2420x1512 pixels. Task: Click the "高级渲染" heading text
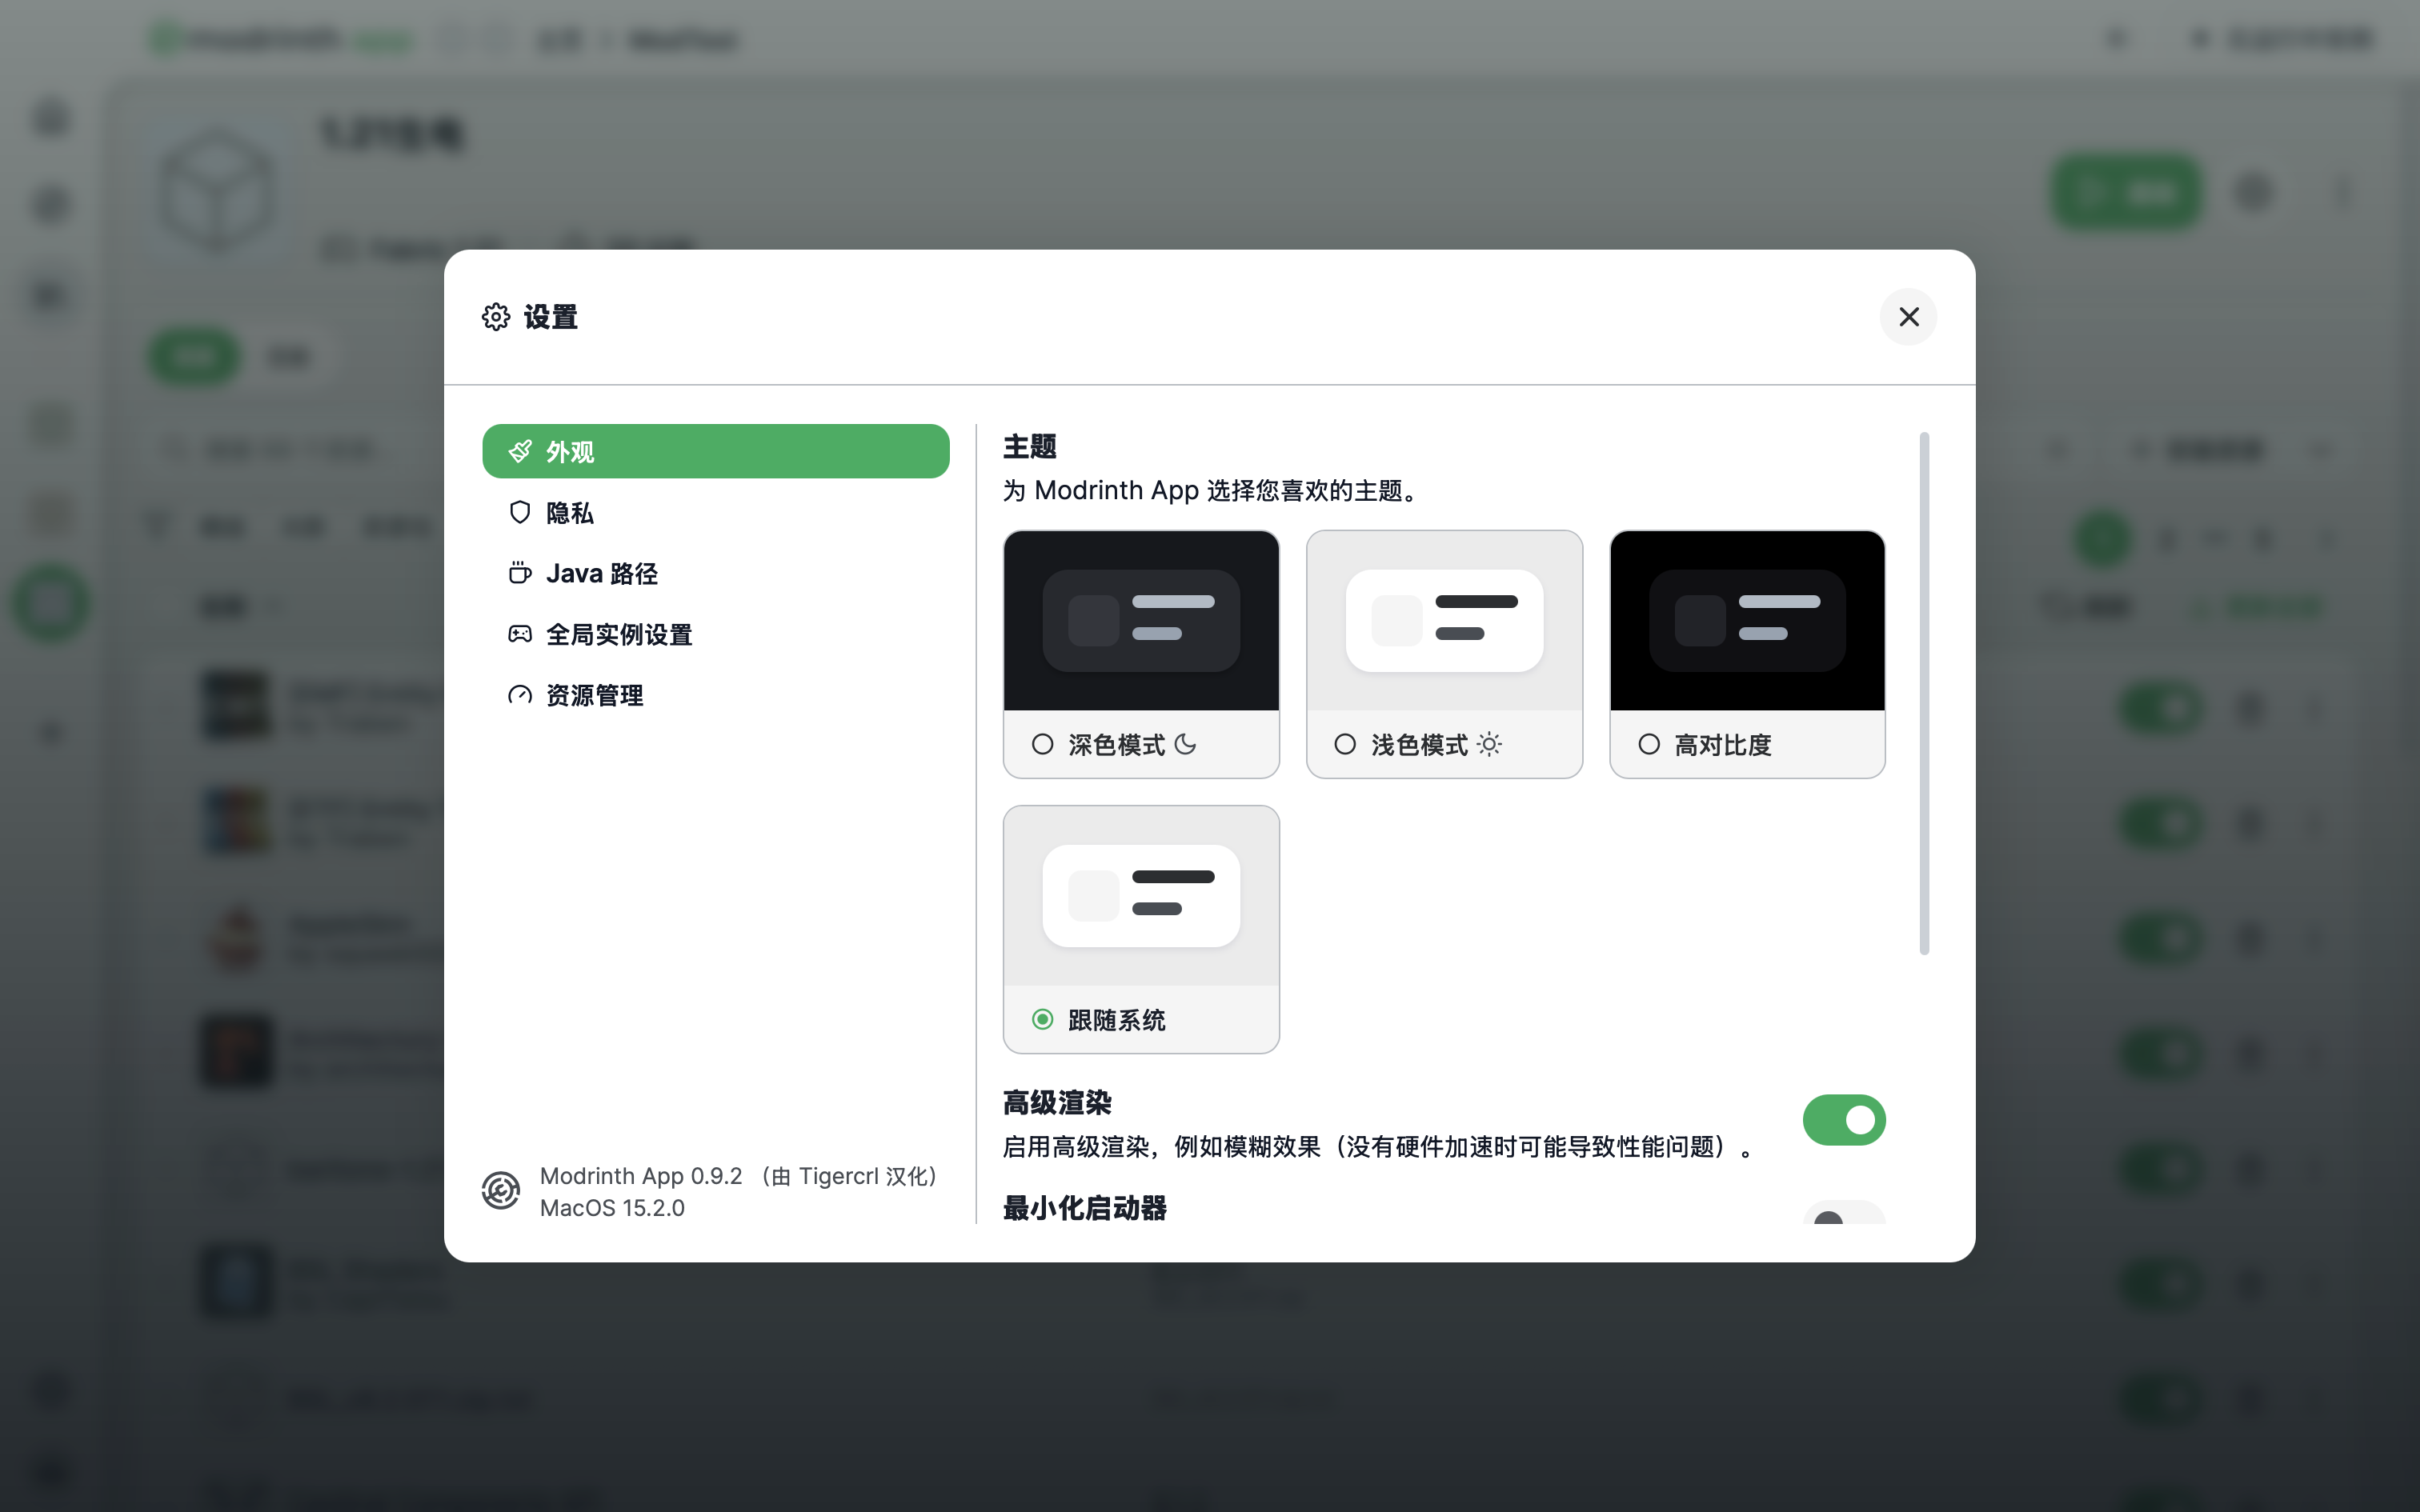point(1057,1102)
